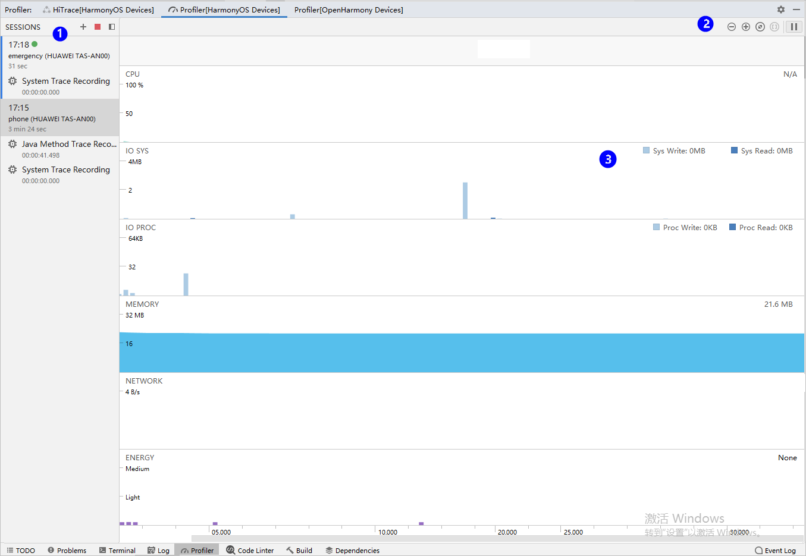
Task: Click the energy None value
Action: click(x=788, y=457)
